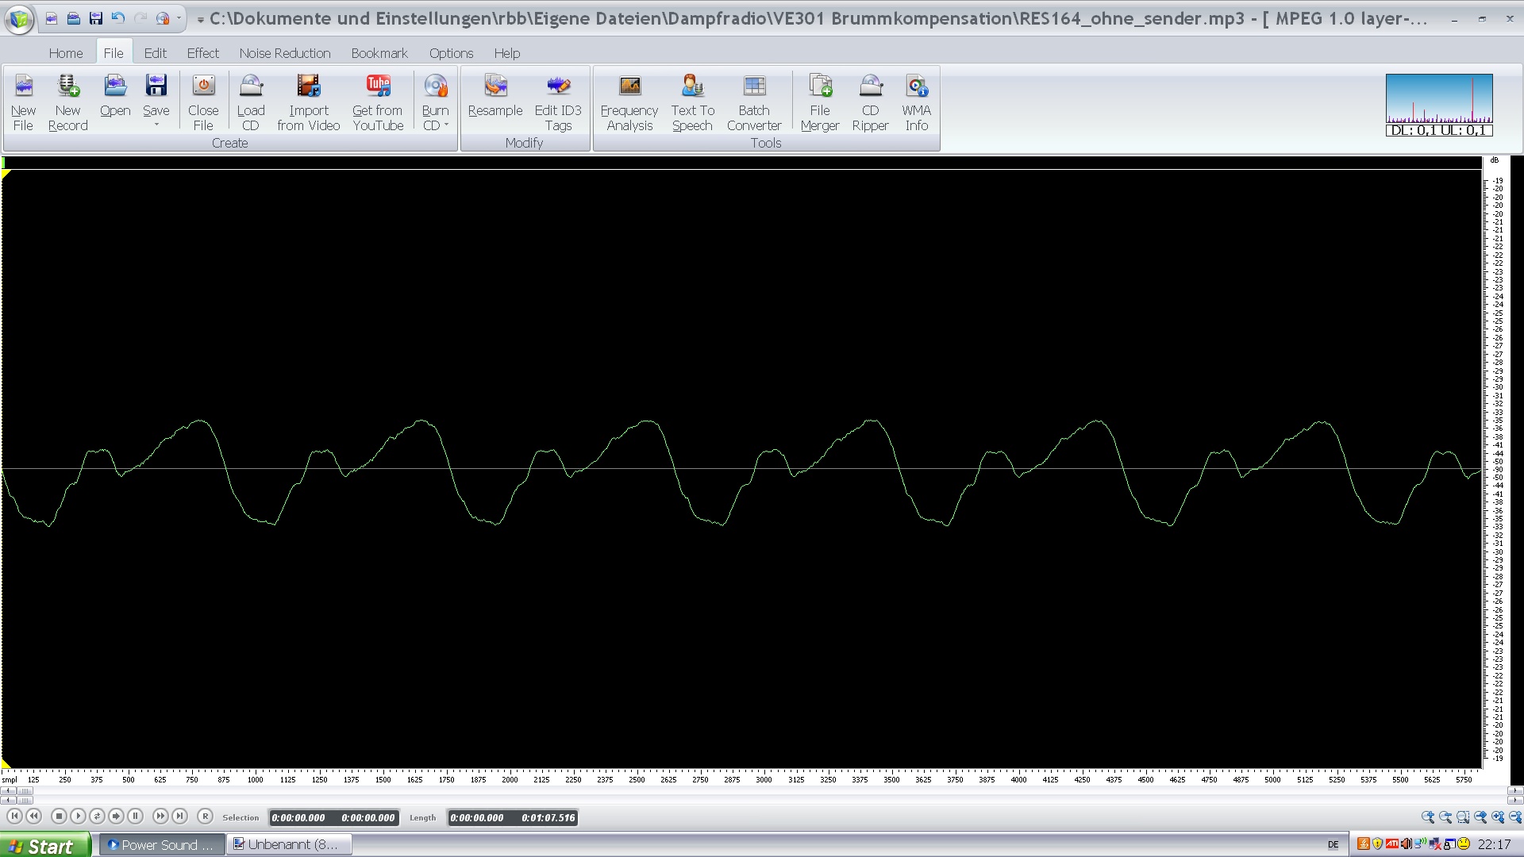This screenshot has width=1524, height=857.
Task: Open the CD Ripper tool
Action: [870, 86]
